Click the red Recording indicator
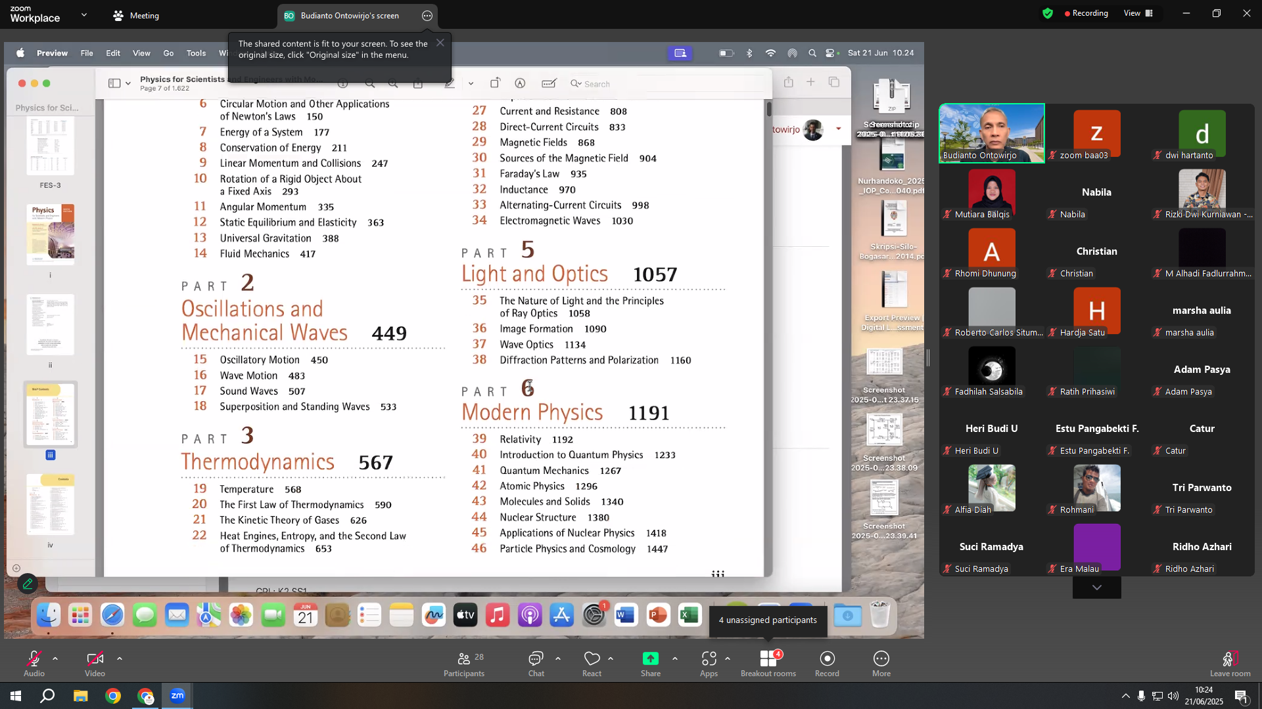 pyautogui.click(x=1086, y=13)
